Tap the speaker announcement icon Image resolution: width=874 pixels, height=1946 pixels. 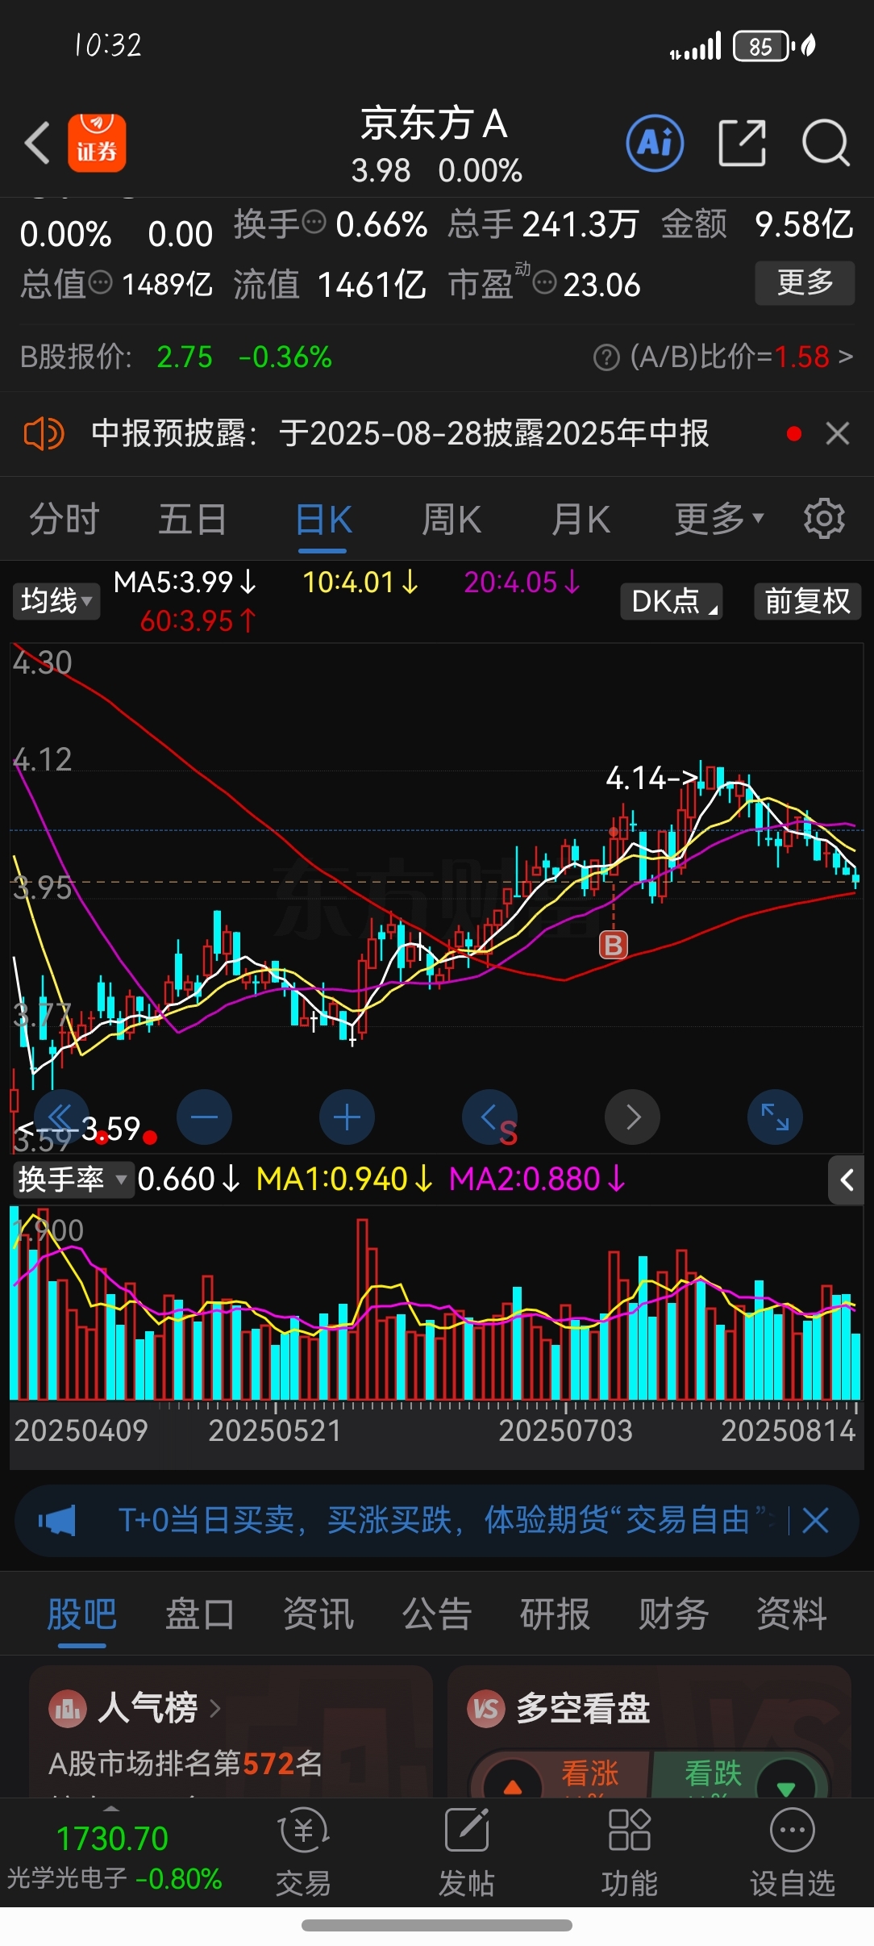44,434
